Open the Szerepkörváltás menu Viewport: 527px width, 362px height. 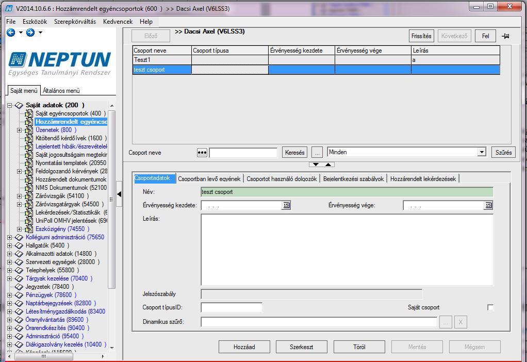click(x=75, y=22)
